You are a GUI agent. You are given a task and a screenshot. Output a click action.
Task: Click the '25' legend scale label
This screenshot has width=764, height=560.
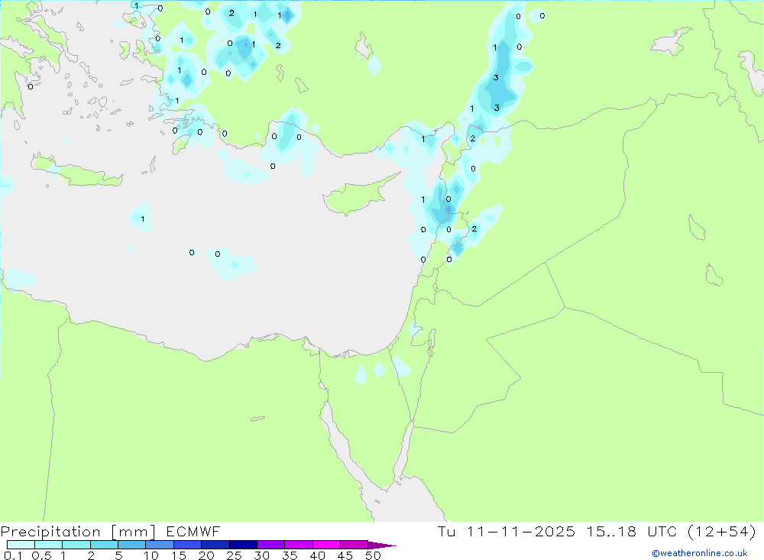234,555
